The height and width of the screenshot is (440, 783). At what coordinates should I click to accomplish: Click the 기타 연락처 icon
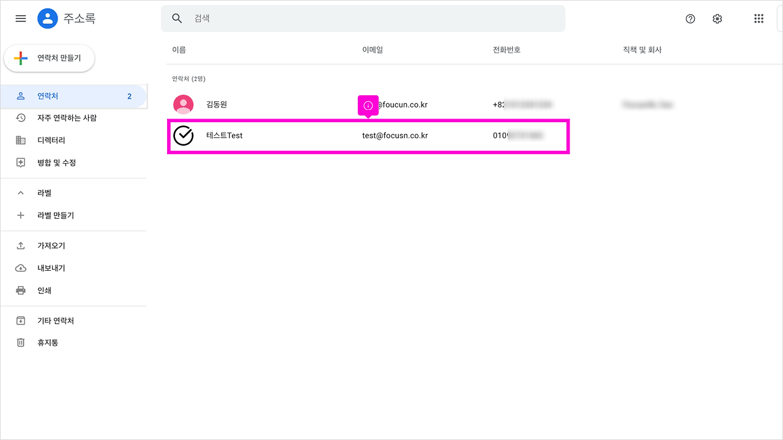pyautogui.click(x=20, y=320)
